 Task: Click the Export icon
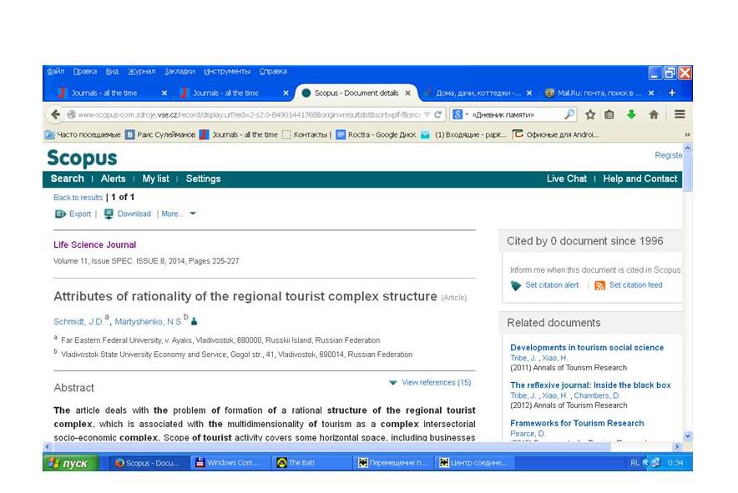pyautogui.click(x=60, y=214)
